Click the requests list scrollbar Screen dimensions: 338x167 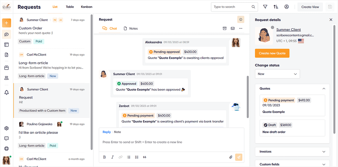click(x=92, y=82)
